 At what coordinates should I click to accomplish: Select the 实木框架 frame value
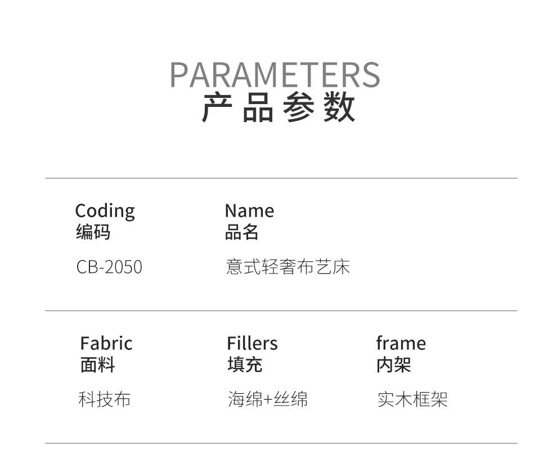(412, 399)
